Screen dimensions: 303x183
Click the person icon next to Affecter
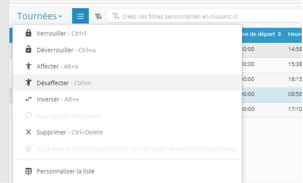pos(28,66)
